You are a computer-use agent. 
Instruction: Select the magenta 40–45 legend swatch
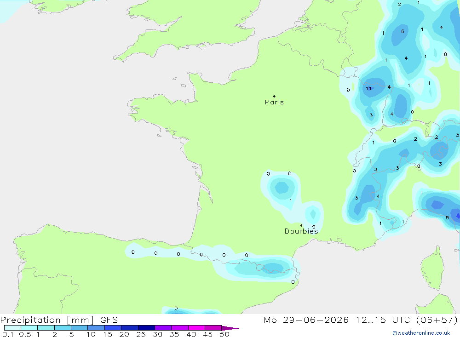tap(196, 328)
